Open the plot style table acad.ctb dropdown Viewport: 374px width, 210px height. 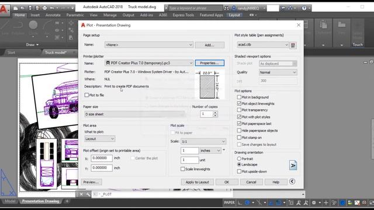(263, 45)
